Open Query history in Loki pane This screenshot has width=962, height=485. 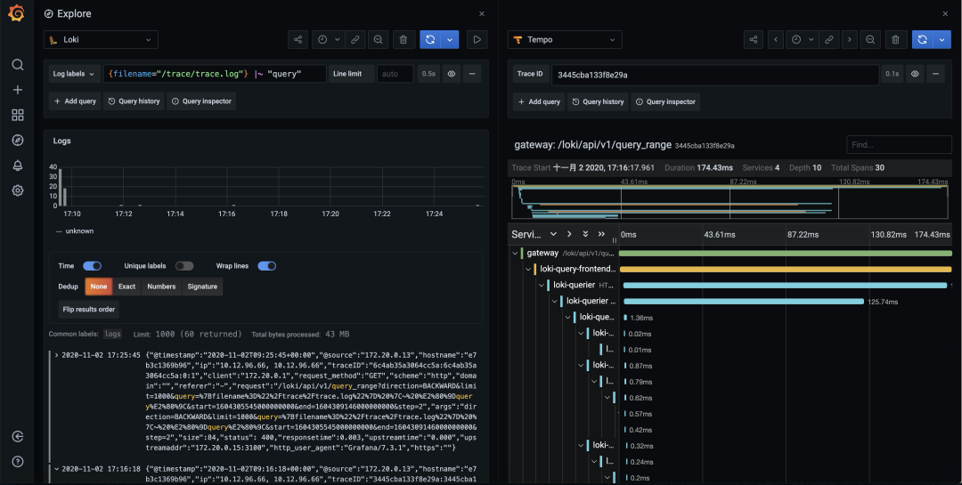[134, 101]
